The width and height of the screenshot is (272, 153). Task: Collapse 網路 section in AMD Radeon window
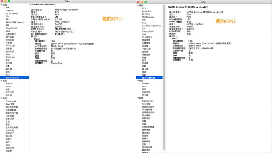pos(2,81)
